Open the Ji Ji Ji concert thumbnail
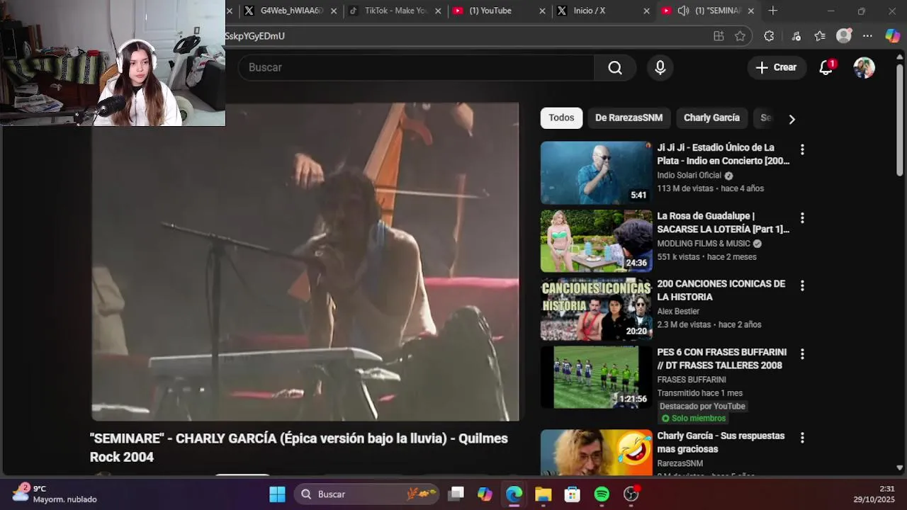The height and width of the screenshot is (510, 907). pos(596,173)
